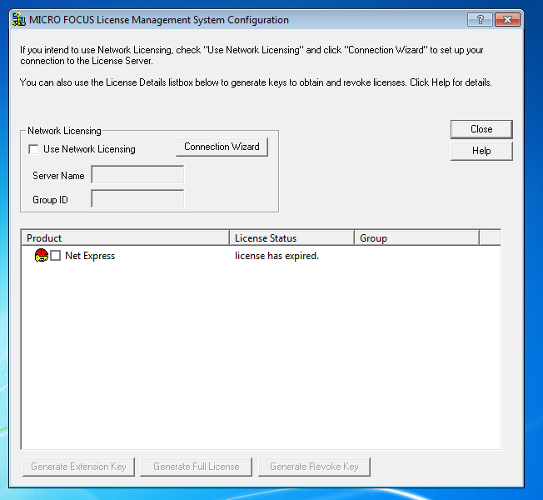Click the empty area of the license list
Viewport: 543px width, 500px height.
(x=260, y=358)
